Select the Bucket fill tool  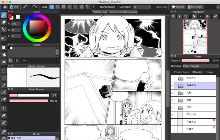pyautogui.click(x=4, y=55)
